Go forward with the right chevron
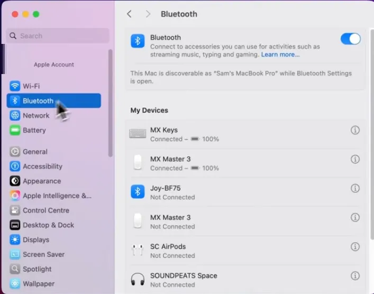Screen dimensions: 374x294 pos(148,14)
